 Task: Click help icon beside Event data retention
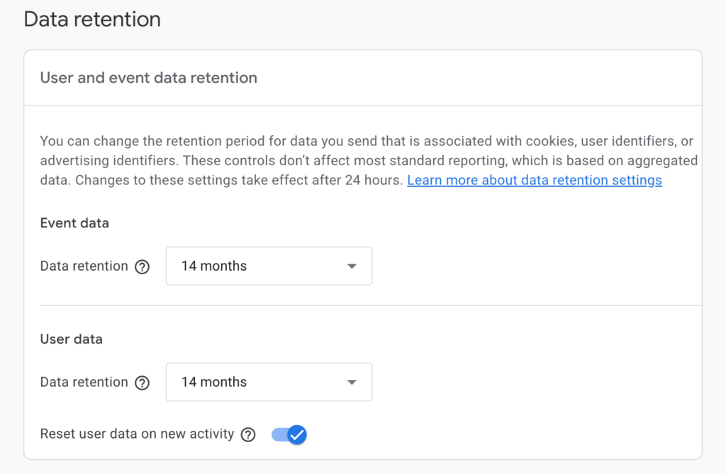(x=143, y=266)
